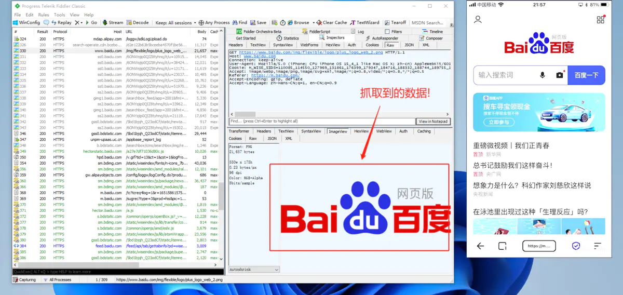This screenshot has width=623, height=295.
Task: Tap the camera icon in Baidu search
Action: tap(559, 75)
